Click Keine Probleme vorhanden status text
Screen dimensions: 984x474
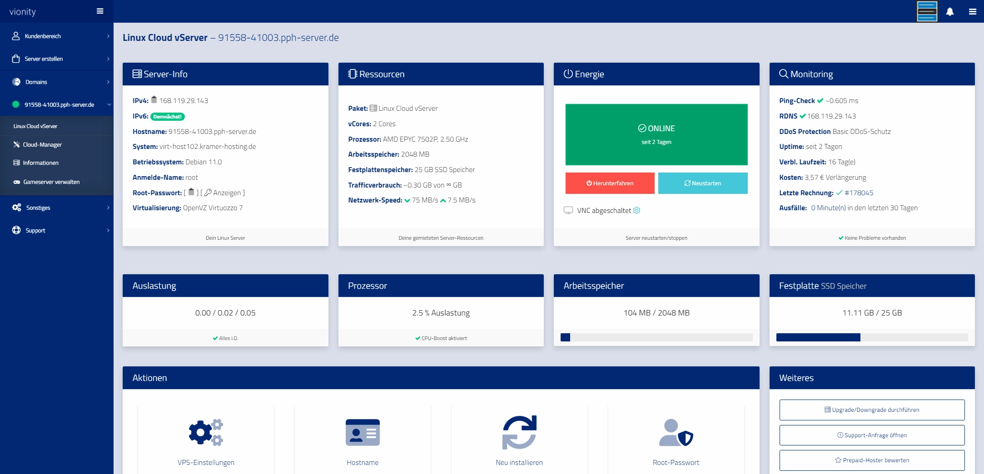875,238
